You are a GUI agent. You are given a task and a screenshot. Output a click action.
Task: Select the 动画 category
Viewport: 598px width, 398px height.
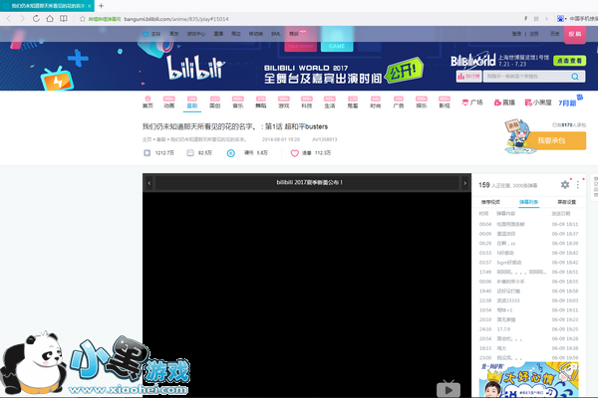click(x=169, y=102)
